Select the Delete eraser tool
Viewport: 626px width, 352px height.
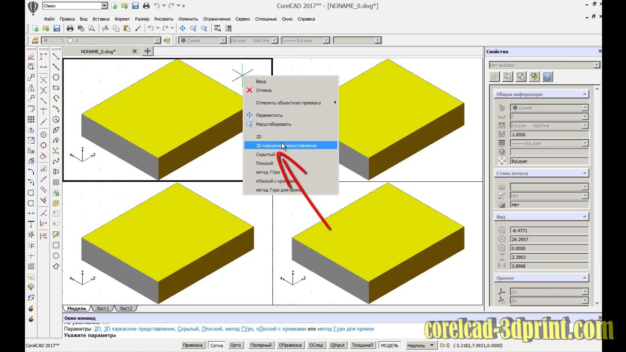point(31,56)
